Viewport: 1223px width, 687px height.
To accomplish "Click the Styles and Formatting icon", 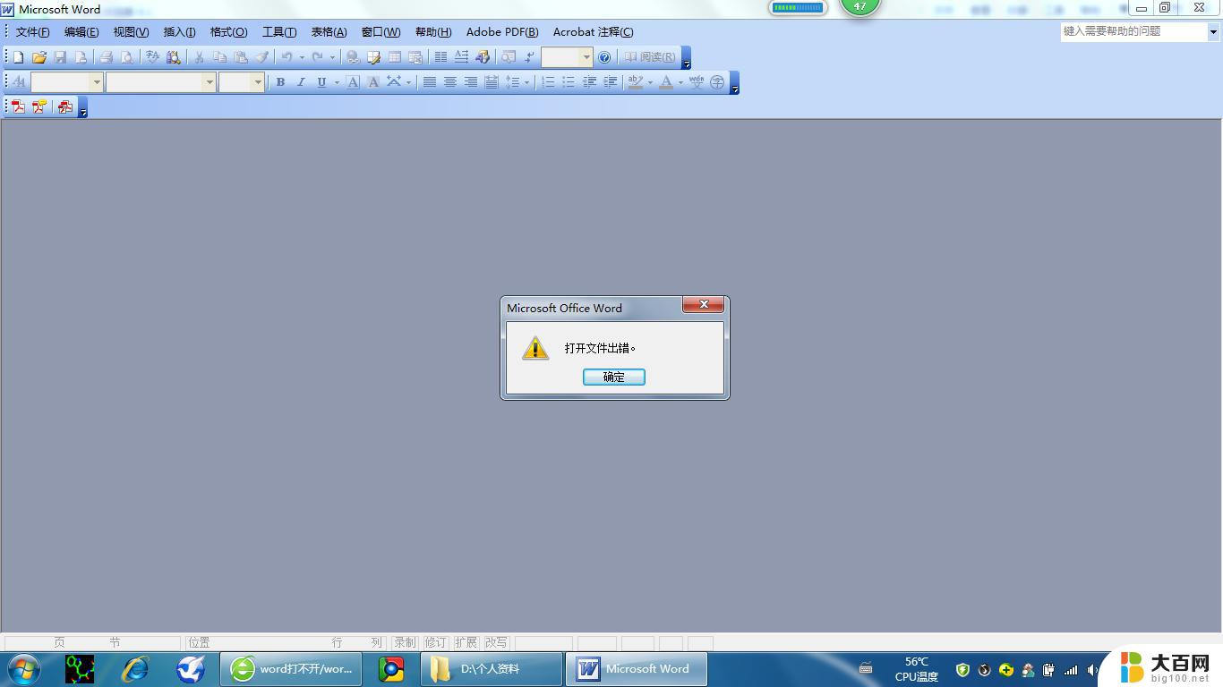I will pyautogui.click(x=19, y=82).
